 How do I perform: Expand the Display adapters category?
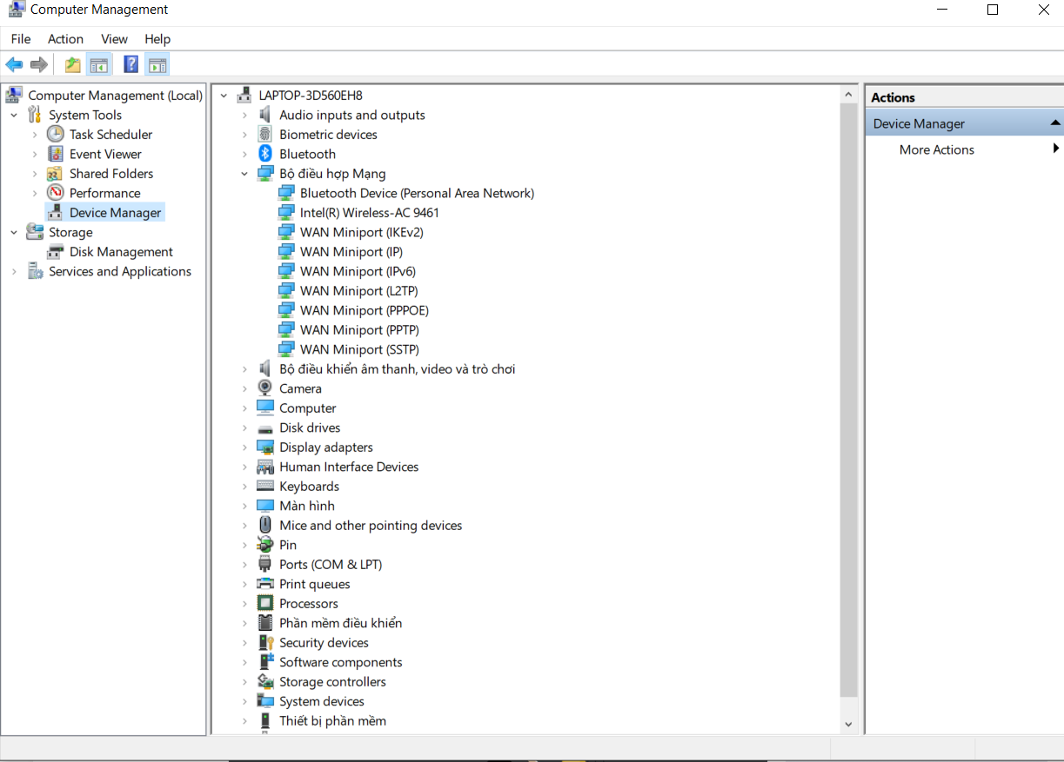245,447
